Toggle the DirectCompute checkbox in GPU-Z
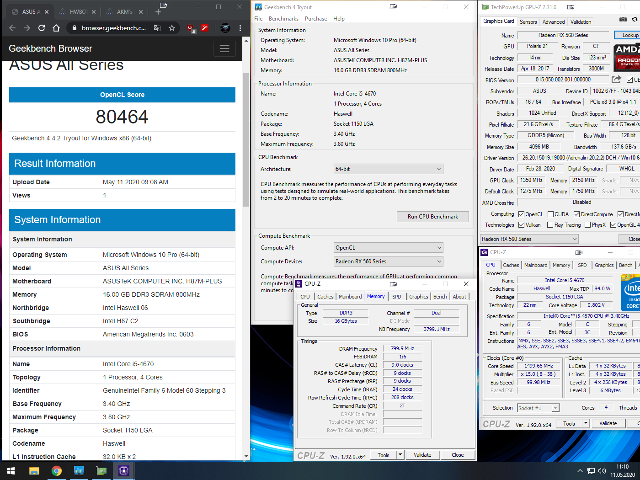 tap(576, 214)
